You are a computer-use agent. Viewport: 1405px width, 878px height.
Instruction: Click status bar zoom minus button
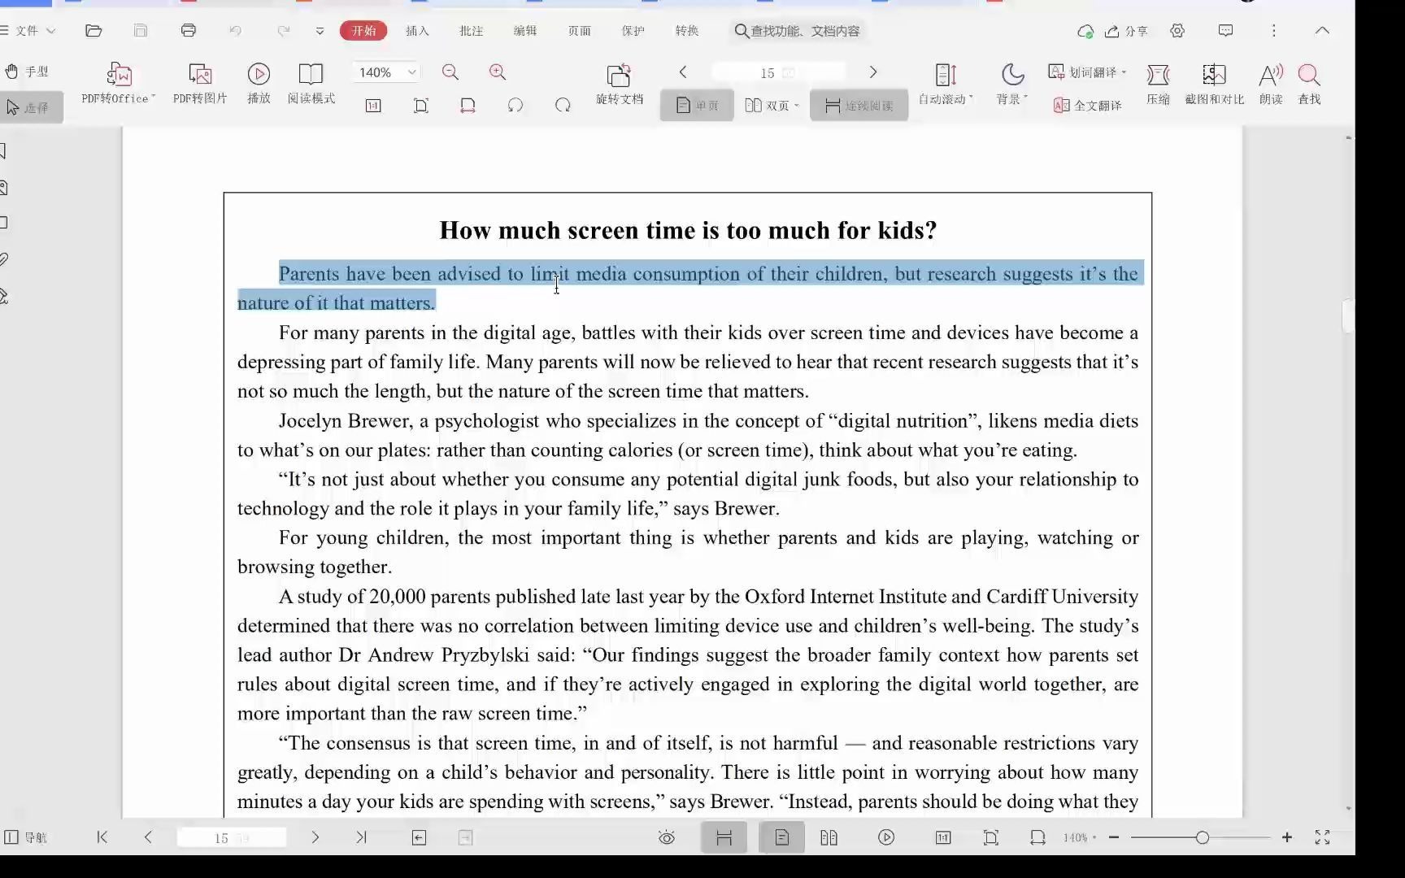point(1114,837)
